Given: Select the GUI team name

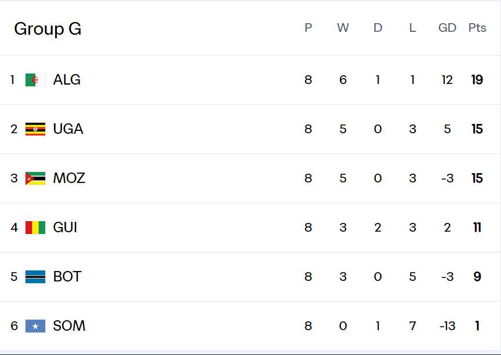Looking at the screenshot, I should pos(65,227).
